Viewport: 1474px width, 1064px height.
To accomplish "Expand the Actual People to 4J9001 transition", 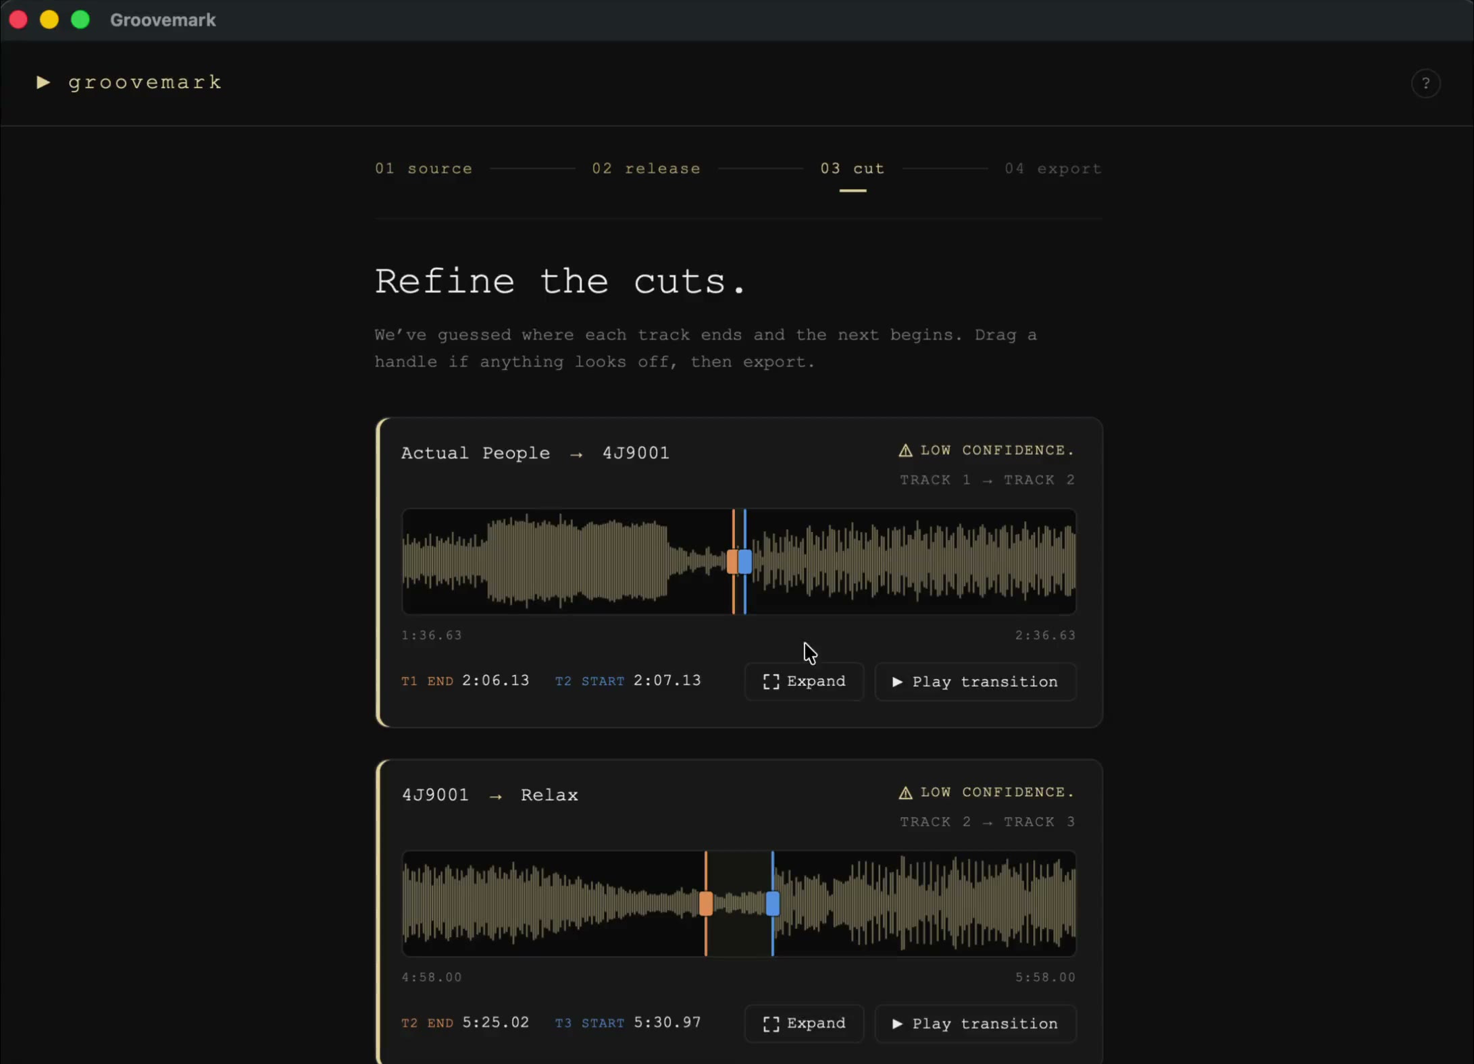I will [x=804, y=682].
